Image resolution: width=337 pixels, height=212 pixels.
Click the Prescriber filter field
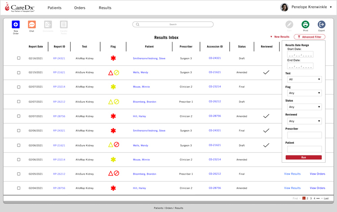click(x=304, y=135)
